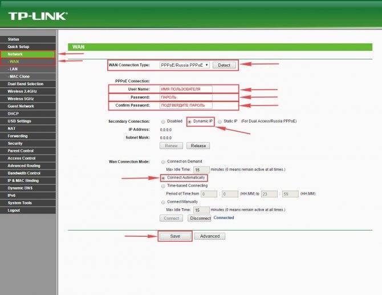Screen dimensions: 382x295
Task: Select Dynamic IP secondary connection radio
Action: pos(189,122)
